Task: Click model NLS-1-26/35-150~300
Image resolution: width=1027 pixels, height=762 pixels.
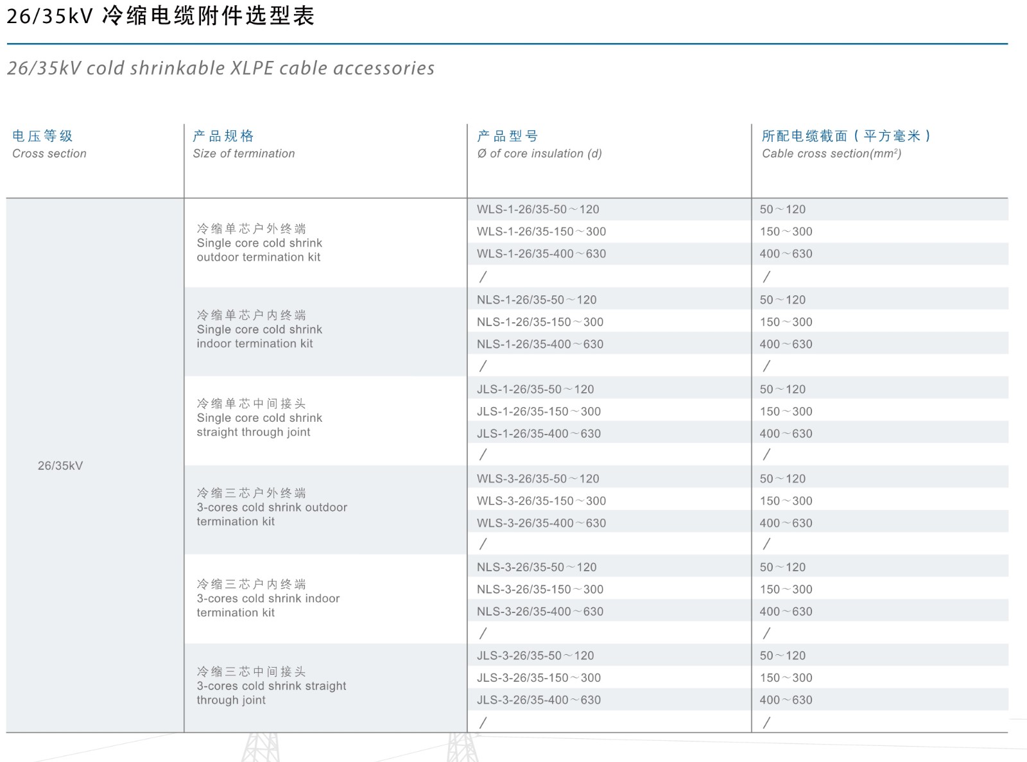Action: point(540,322)
